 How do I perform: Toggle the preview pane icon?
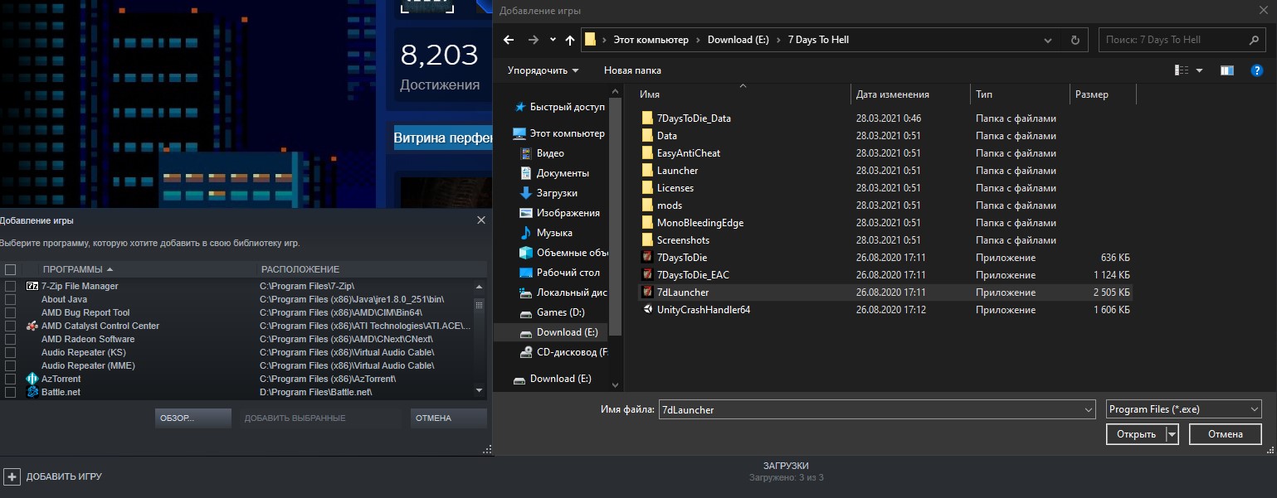1226,70
